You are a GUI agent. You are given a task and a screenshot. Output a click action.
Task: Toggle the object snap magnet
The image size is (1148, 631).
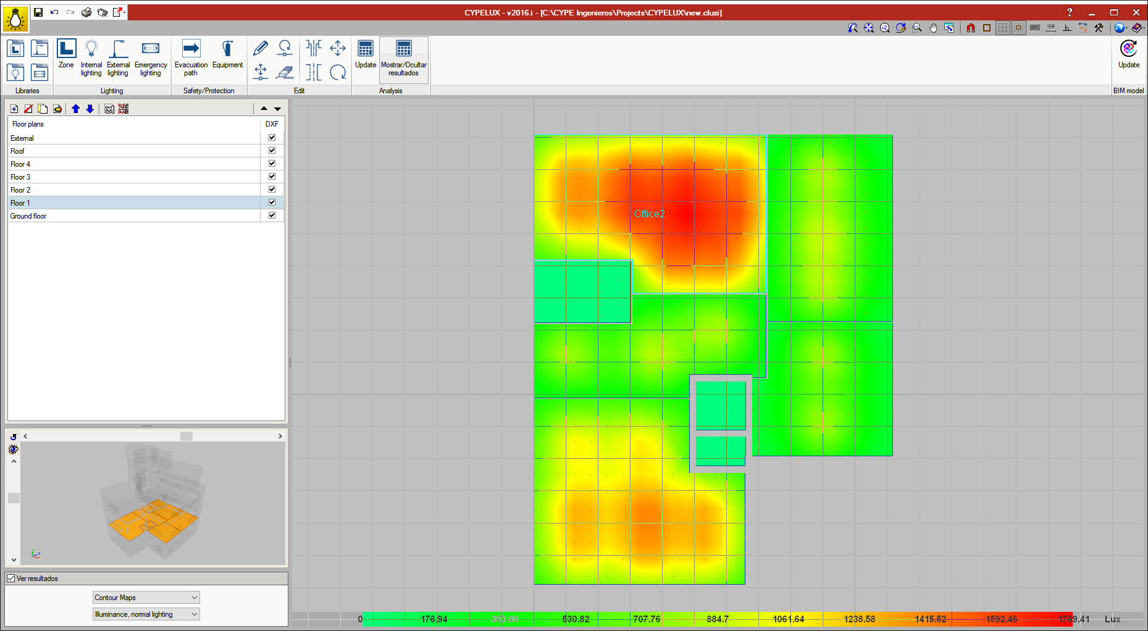pos(971,28)
